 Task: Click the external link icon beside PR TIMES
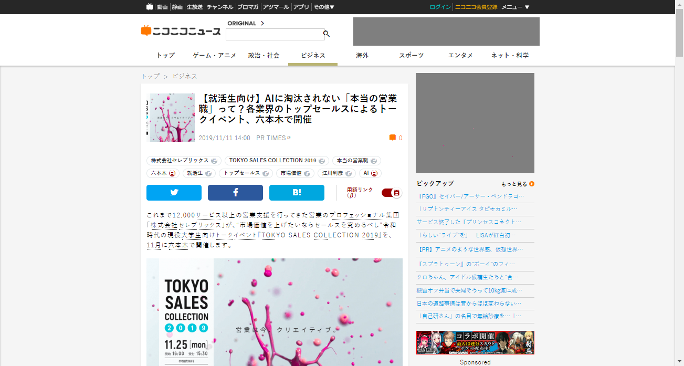click(x=289, y=138)
